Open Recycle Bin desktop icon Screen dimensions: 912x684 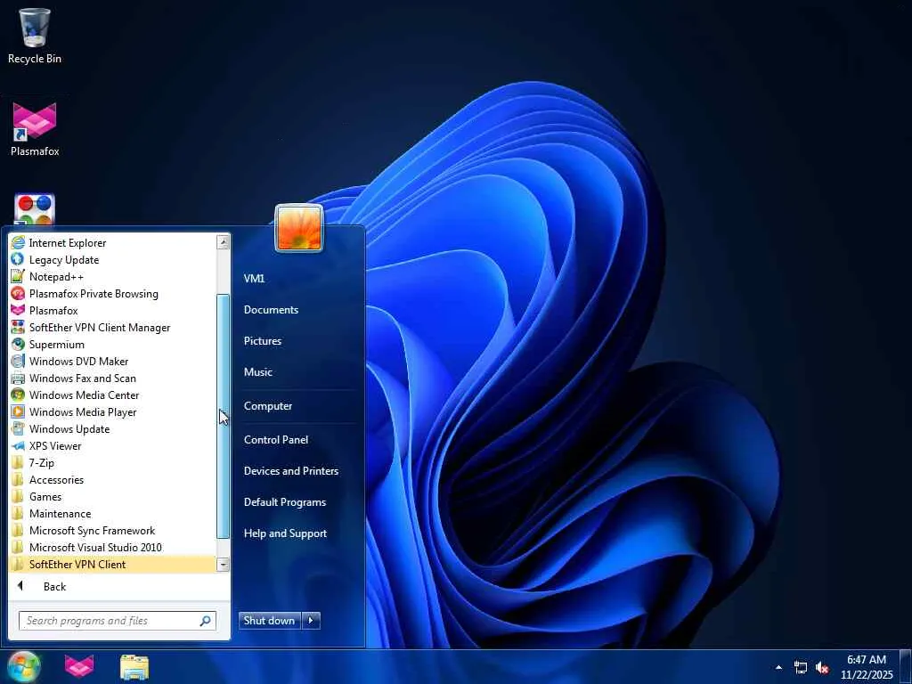point(35,36)
